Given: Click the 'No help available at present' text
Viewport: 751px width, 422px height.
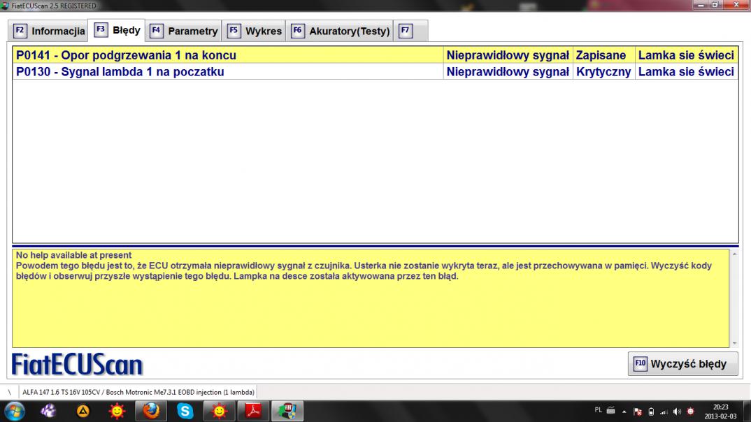Looking at the screenshot, I should (73, 255).
